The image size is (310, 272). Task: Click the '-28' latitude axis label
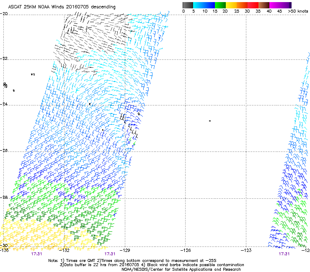click(x=4, y=198)
